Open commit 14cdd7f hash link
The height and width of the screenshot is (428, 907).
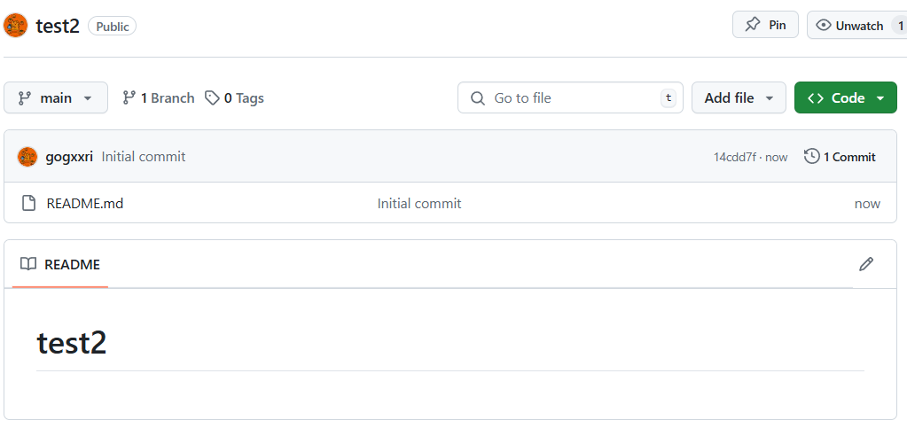point(735,158)
